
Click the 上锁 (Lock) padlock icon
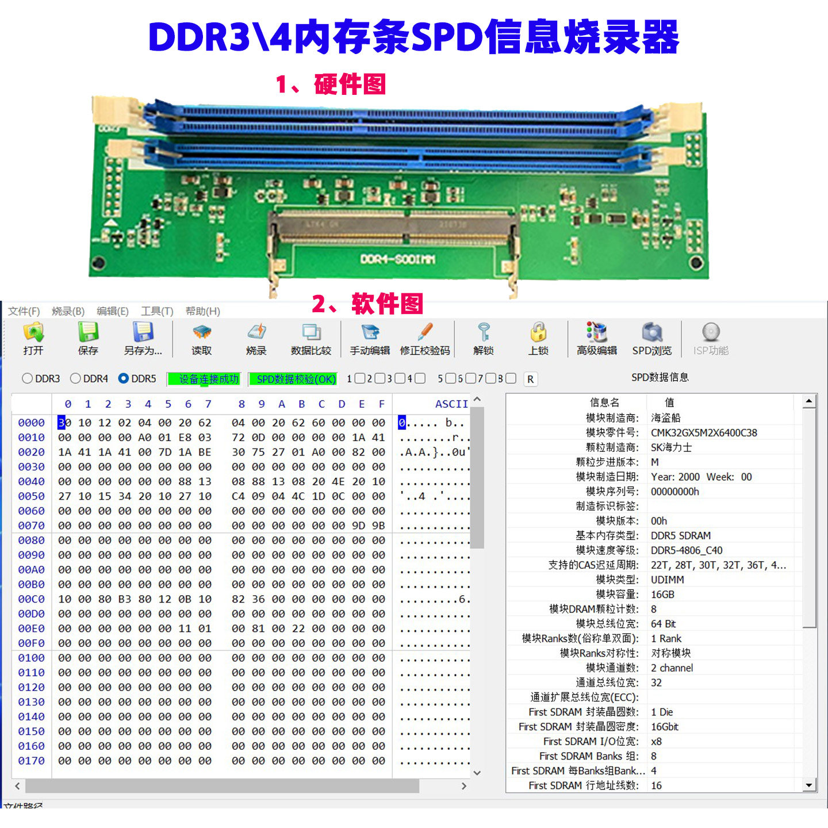click(538, 332)
